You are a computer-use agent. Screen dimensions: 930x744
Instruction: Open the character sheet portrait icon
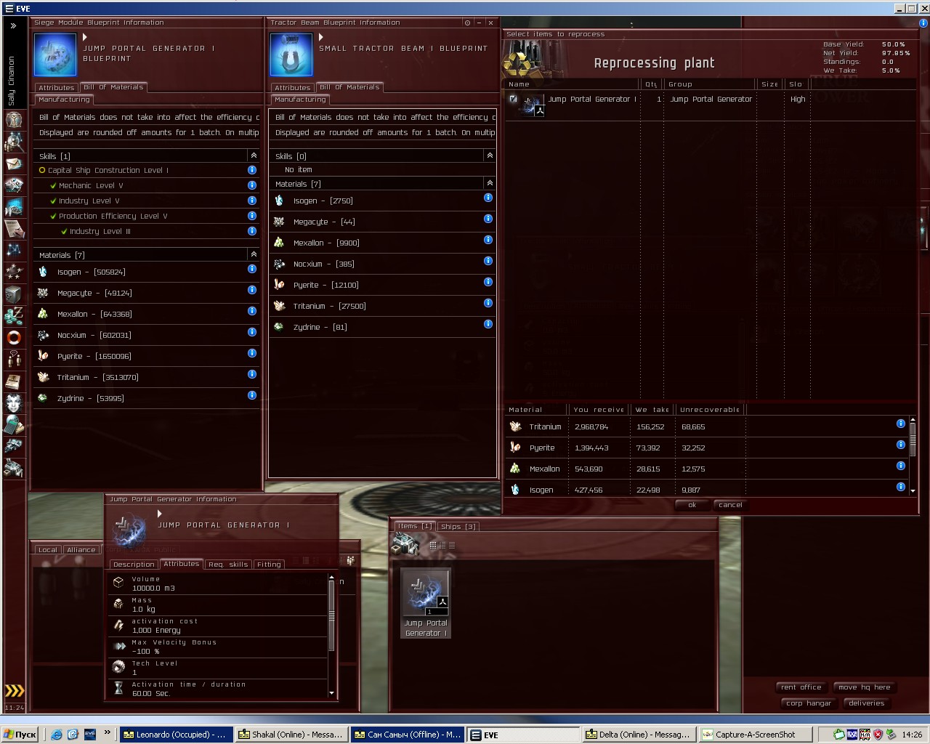coord(14,120)
